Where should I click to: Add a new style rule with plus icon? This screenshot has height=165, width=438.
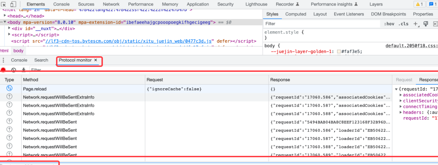416,24
